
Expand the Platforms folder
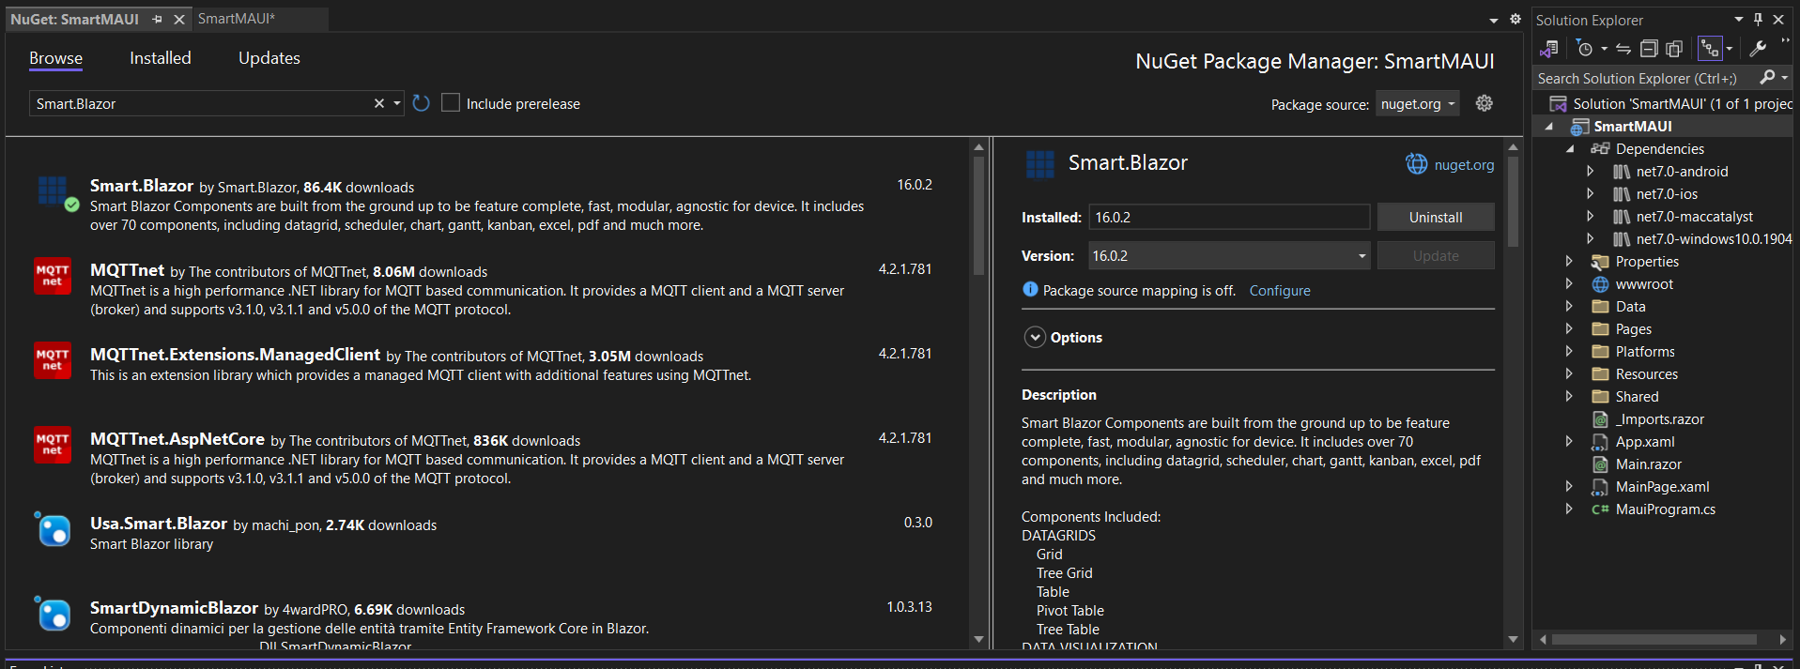click(x=1569, y=352)
